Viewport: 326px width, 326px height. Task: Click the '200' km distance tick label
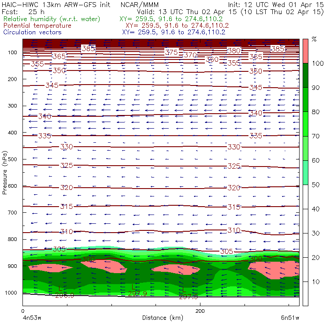[200, 311]
